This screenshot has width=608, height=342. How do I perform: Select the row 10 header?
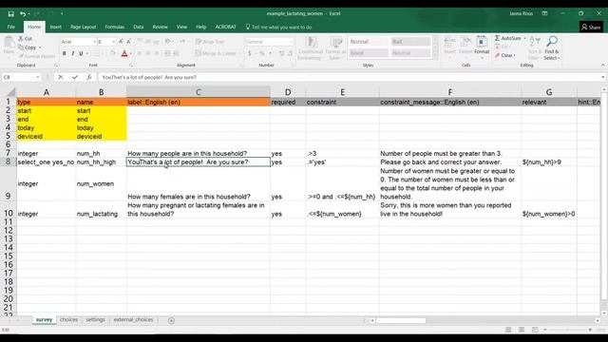[x=9, y=213]
